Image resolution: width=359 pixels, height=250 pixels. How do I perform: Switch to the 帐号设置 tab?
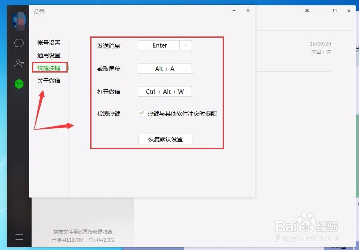(x=49, y=42)
